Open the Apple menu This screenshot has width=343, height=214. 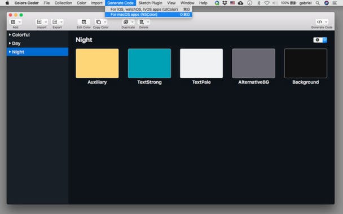[7, 3]
